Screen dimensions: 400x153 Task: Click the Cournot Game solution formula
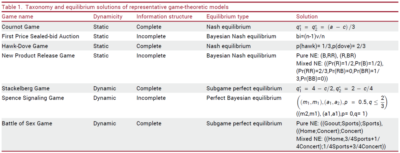(x=324, y=27)
